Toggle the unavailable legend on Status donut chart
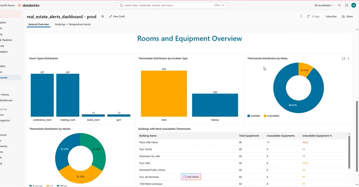 pos(271,116)
